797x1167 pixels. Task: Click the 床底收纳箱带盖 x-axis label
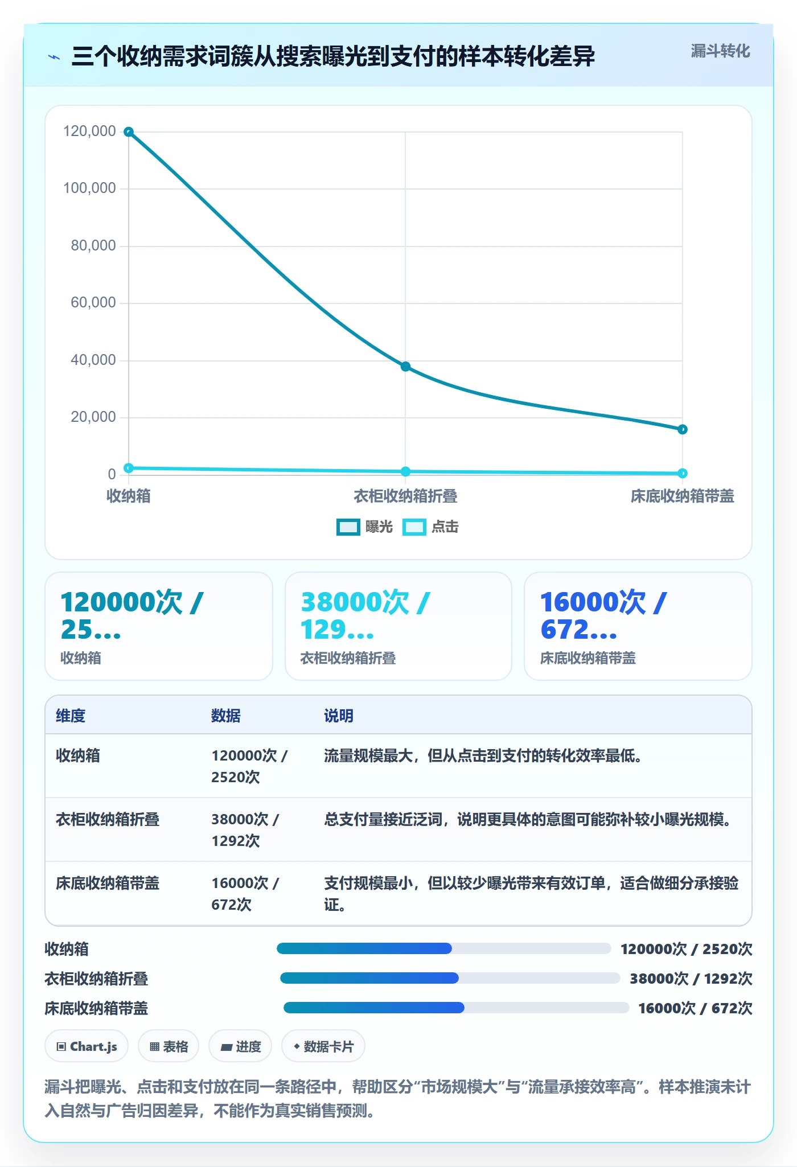click(x=682, y=496)
